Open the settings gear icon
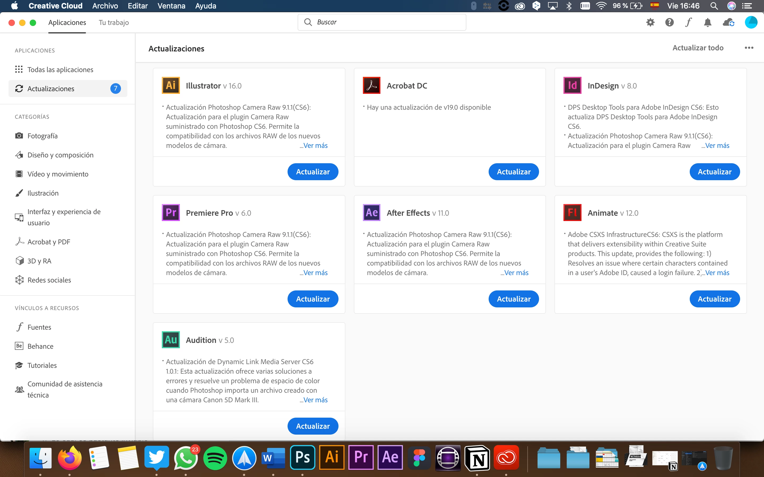The height and width of the screenshot is (477, 764). [650, 23]
